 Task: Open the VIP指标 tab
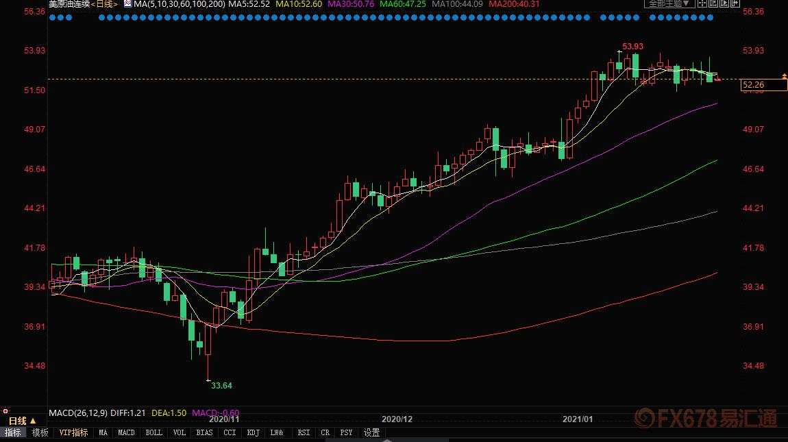pyautogui.click(x=73, y=432)
